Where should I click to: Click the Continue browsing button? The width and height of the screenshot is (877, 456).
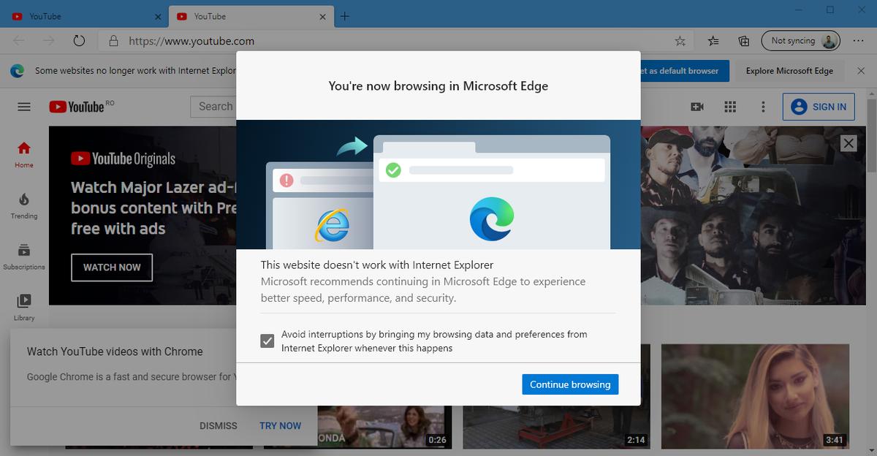click(x=570, y=384)
